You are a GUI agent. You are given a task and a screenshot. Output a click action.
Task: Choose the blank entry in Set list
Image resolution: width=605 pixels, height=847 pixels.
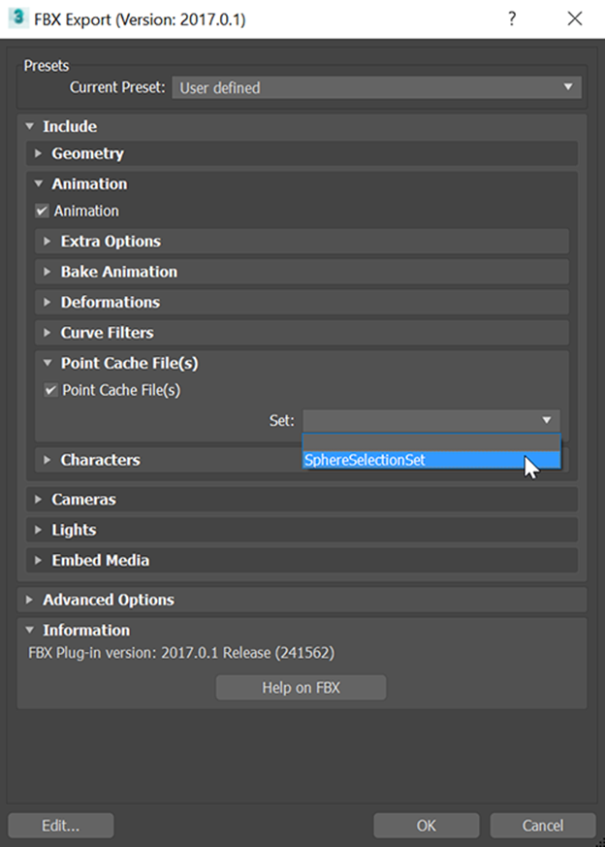[431, 443]
